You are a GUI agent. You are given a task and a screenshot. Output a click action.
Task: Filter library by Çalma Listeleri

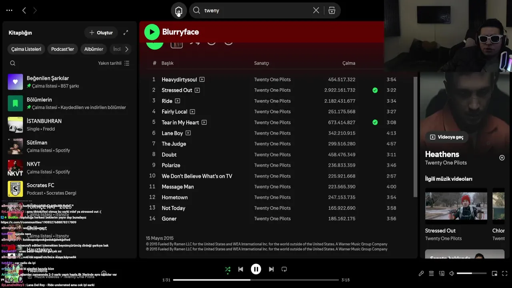26,49
